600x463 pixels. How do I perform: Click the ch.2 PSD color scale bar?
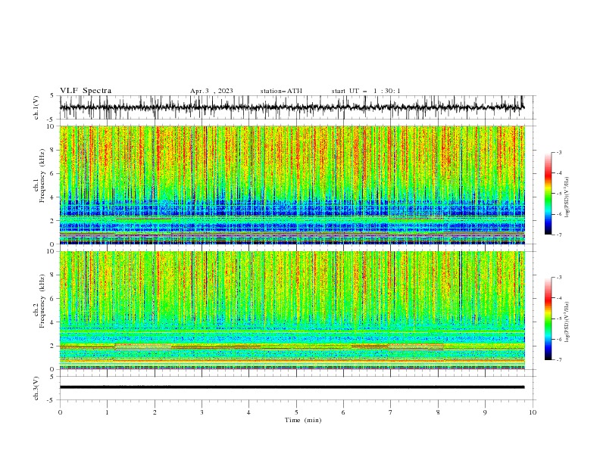[x=548, y=319]
